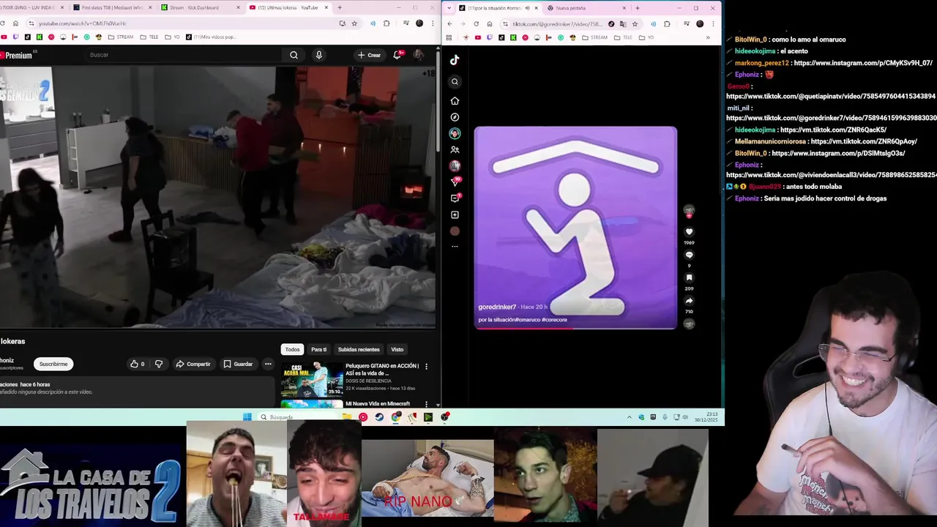Switch to Nueva pestaña tab

click(x=586, y=8)
